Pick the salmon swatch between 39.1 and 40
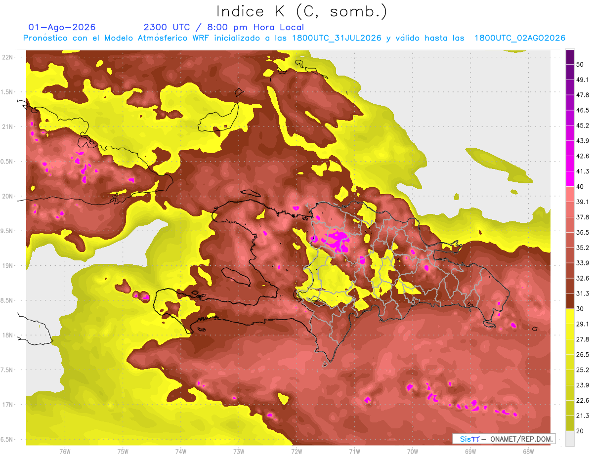This screenshot has height=458, width=593. (x=570, y=194)
